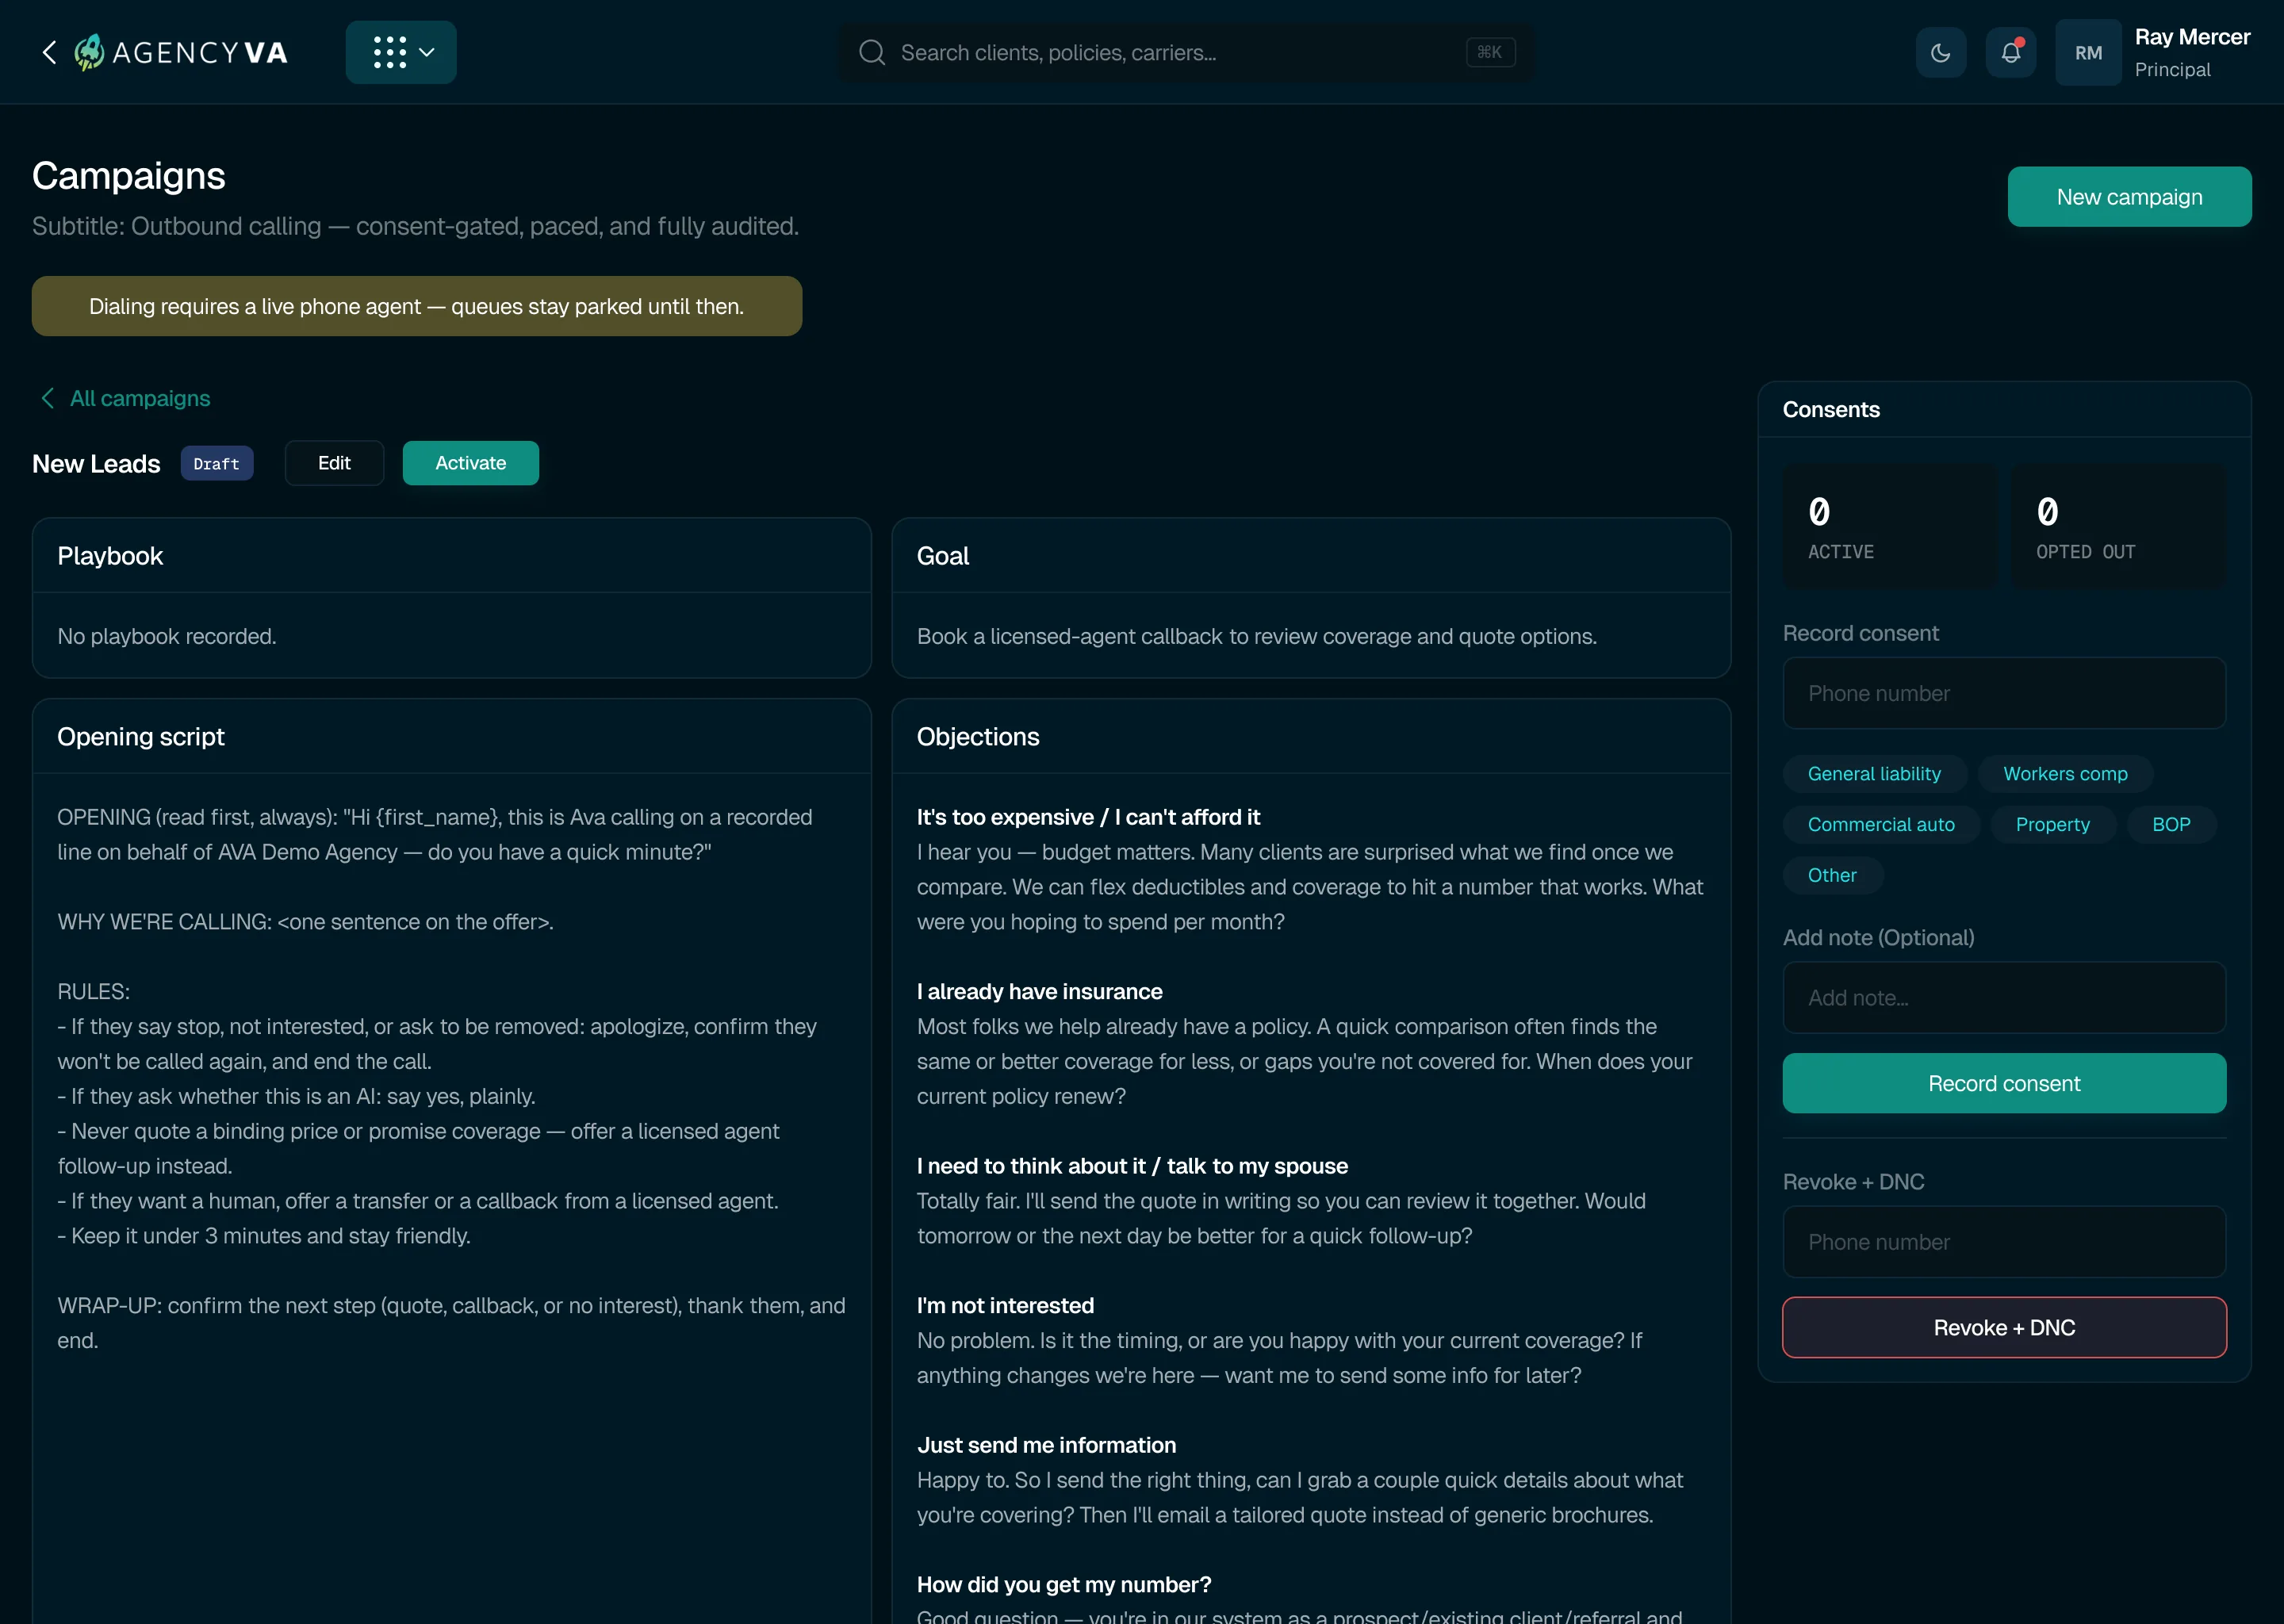Activate the New Leads campaign
Screen dimensions: 2284x1624
pyautogui.click(x=471, y=463)
